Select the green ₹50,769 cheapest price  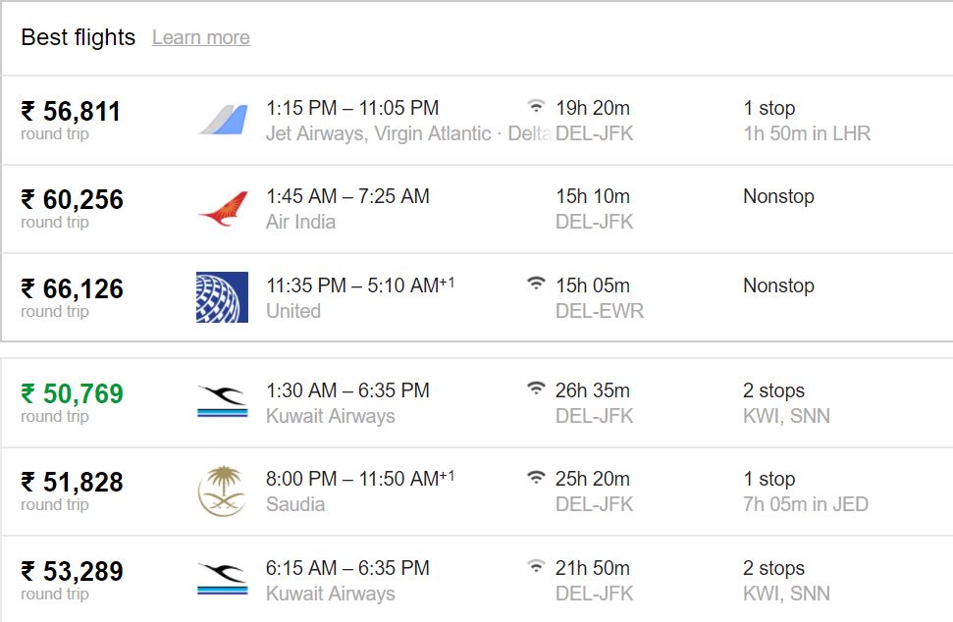click(x=72, y=393)
